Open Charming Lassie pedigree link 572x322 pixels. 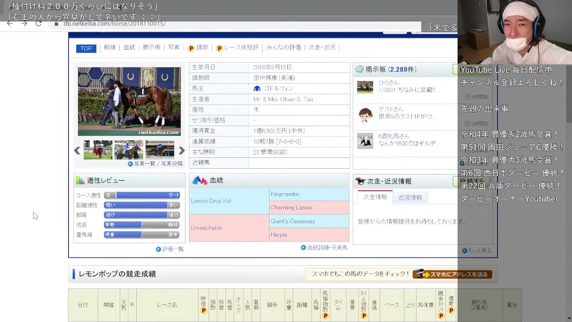tap(291, 208)
